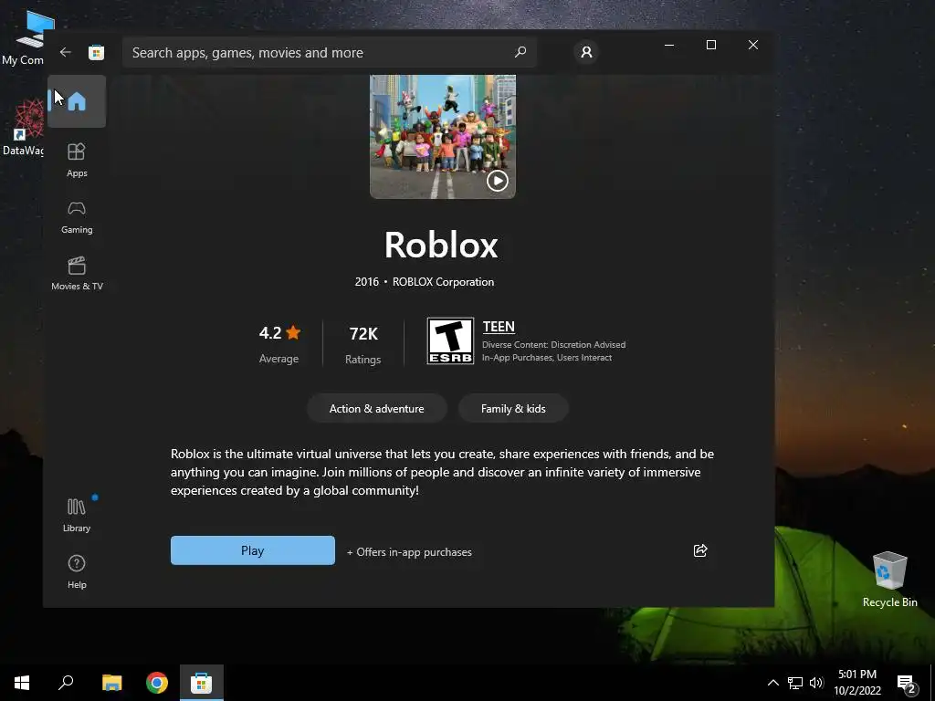Share Roblox using the share icon

[700, 550]
